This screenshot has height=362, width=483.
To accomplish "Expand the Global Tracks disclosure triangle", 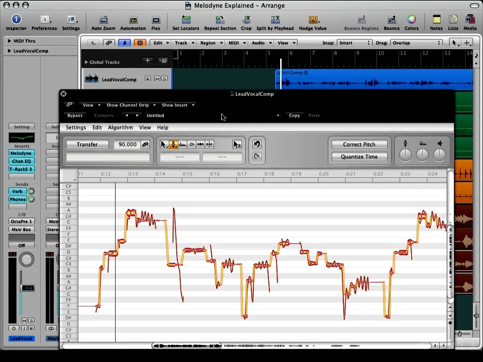I will click(86, 62).
